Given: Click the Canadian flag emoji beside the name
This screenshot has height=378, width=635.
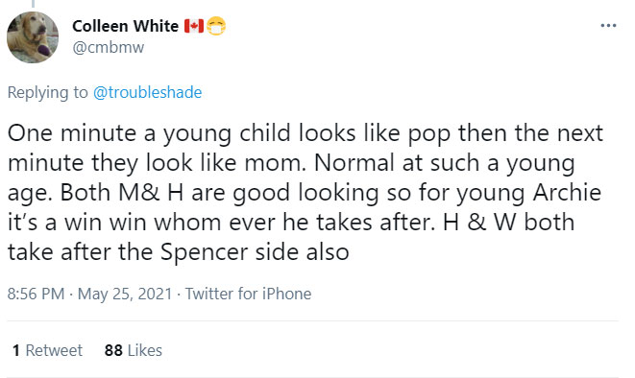Looking at the screenshot, I should coord(194,26).
